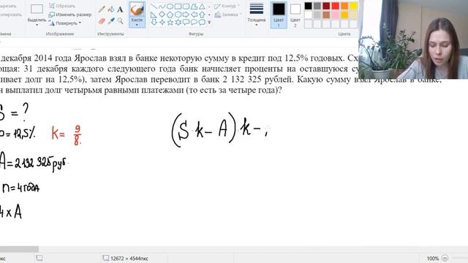The width and height of the screenshot is (468, 263).
Task: Choose the Six-point star shape
Action: [x=178, y=22]
